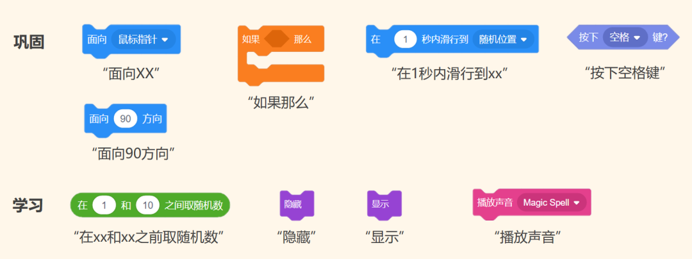The width and height of the screenshot is (692, 259).
Task: Open the 鼠标指针 dropdown in 面向 block
Action: [144, 39]
